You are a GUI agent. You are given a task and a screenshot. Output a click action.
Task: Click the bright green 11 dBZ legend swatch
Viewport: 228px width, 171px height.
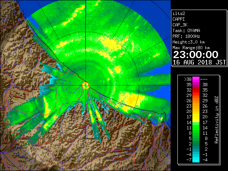pos(196,128)
